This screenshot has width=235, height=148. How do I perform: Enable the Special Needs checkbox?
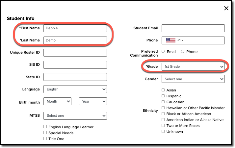45,133
